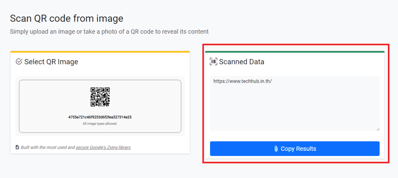Click the paperclip icon in Copy Results
398x178 pixels.
[x=276, y=148]
